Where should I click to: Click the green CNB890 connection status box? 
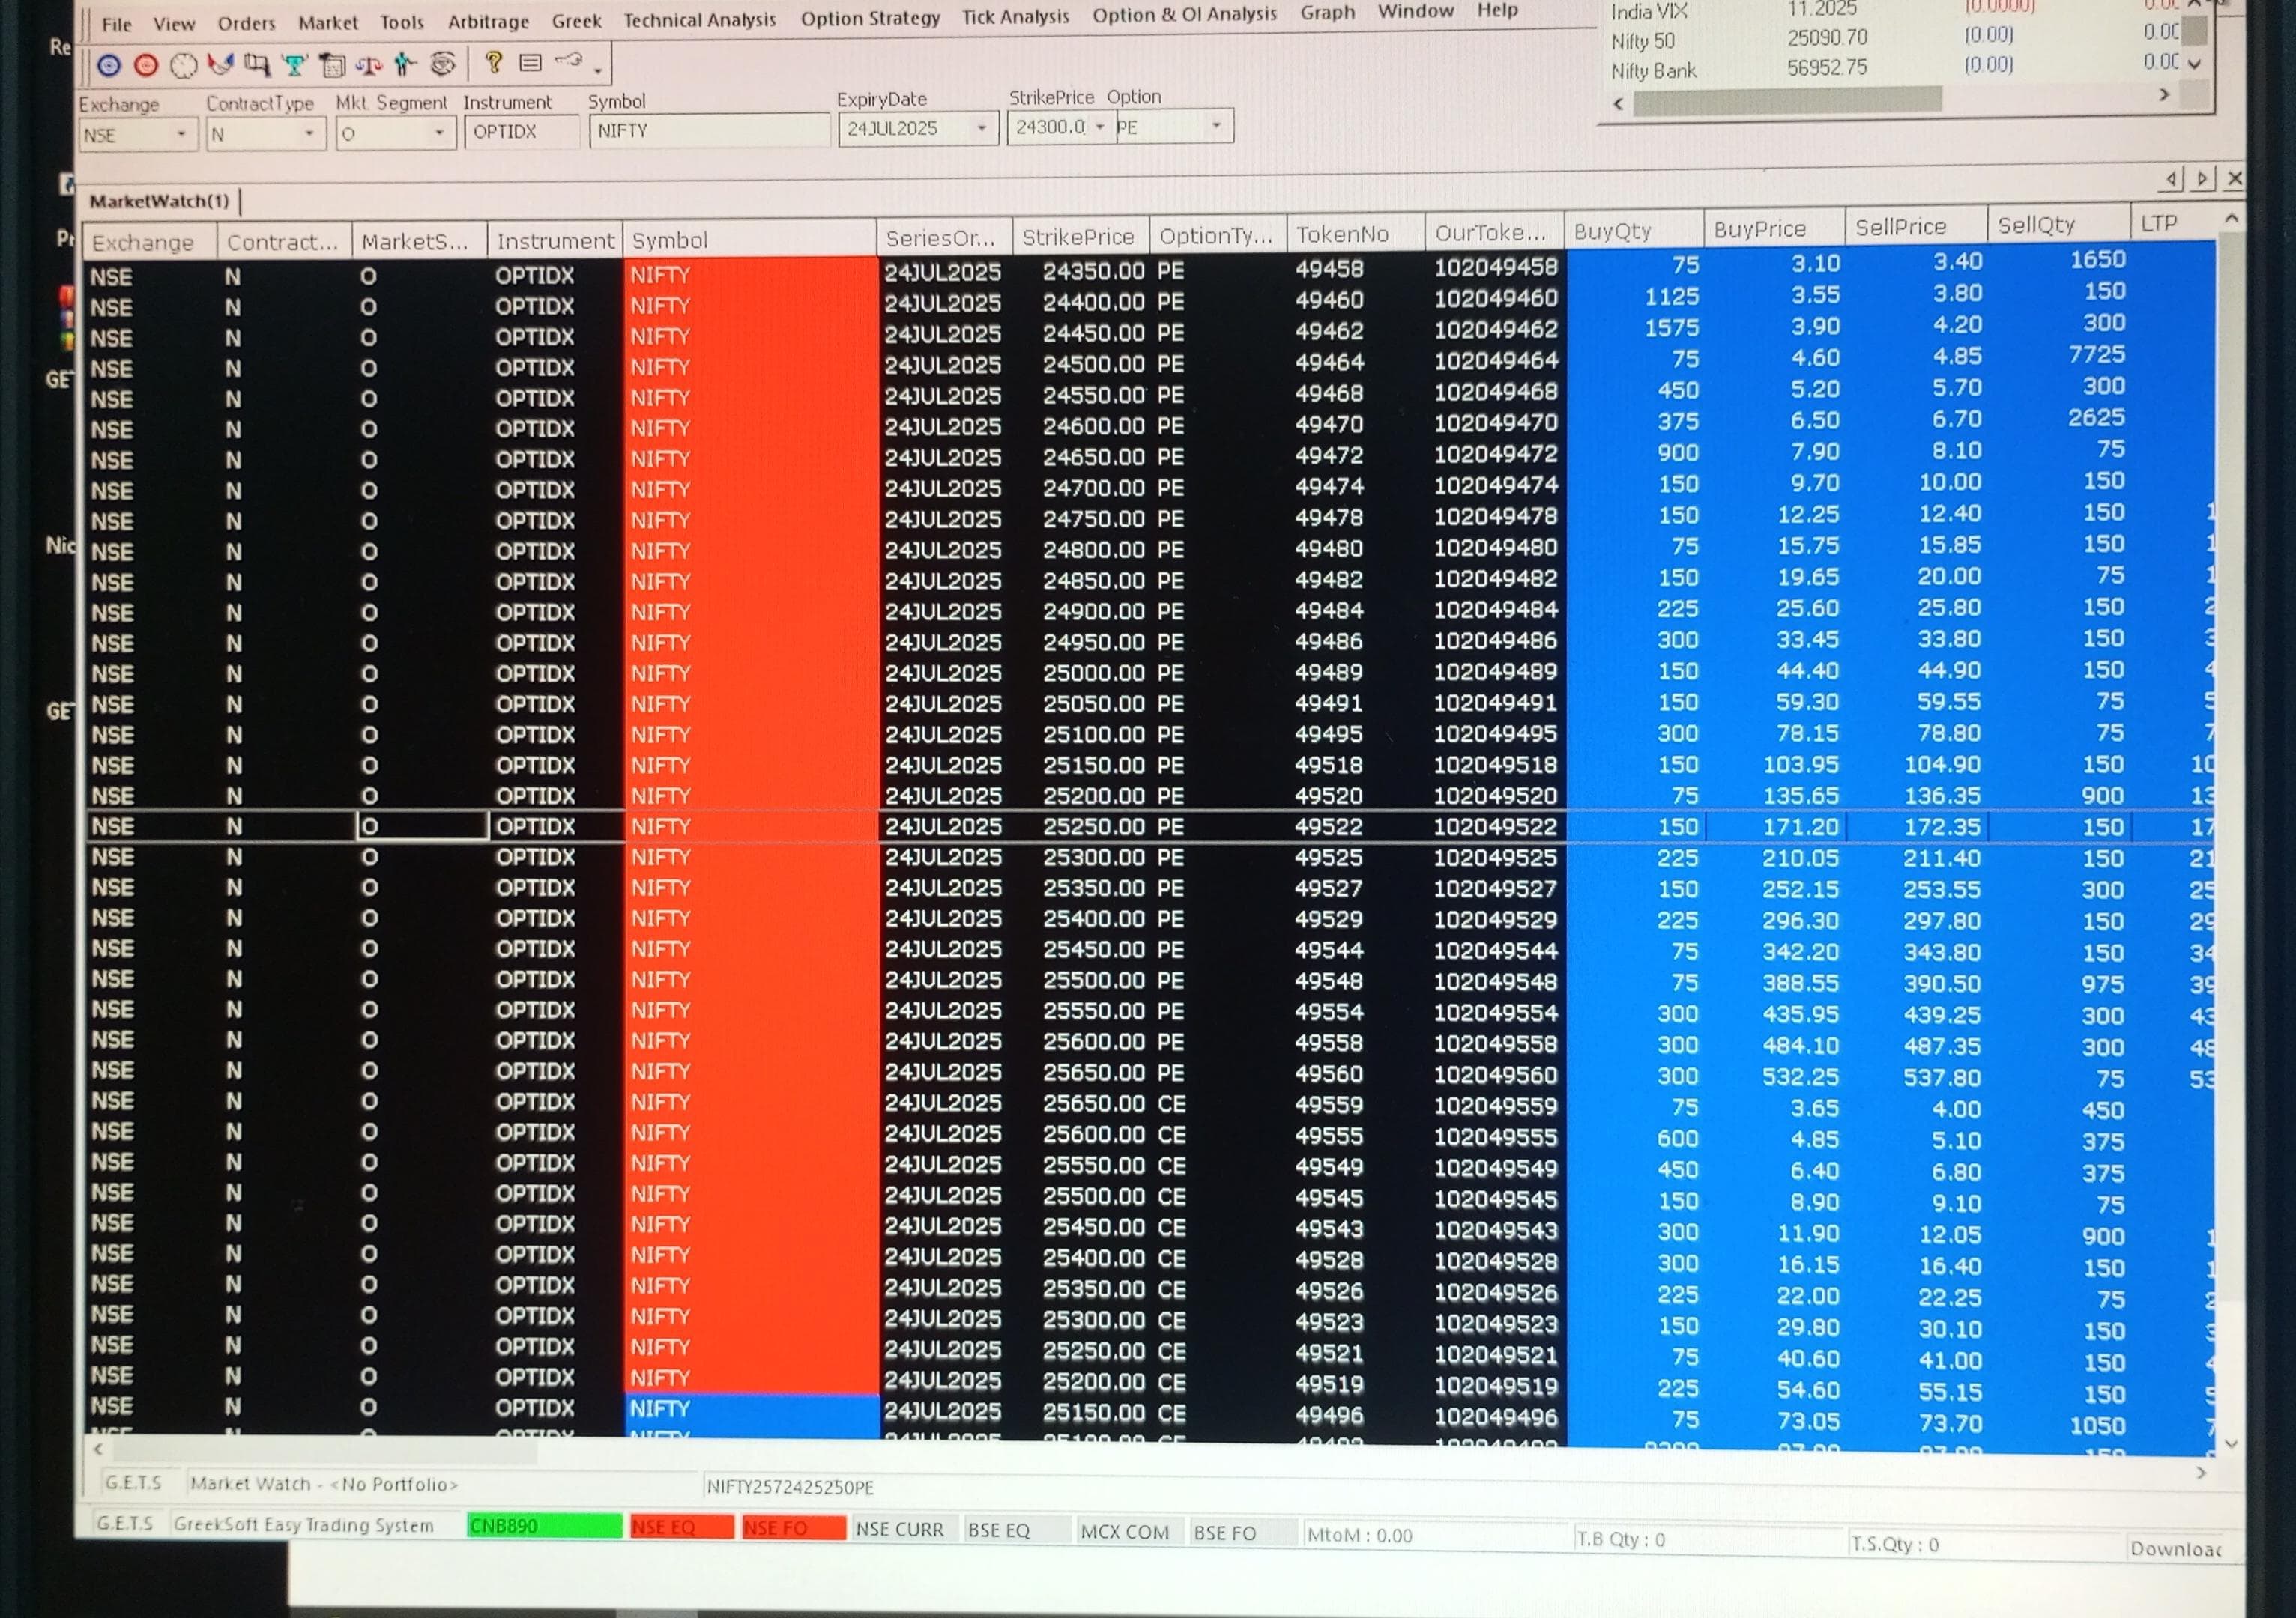[x=543, y=1526]
